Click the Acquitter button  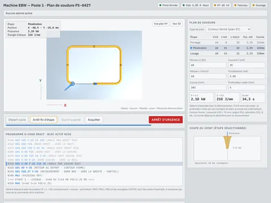(x=94, y=120)
